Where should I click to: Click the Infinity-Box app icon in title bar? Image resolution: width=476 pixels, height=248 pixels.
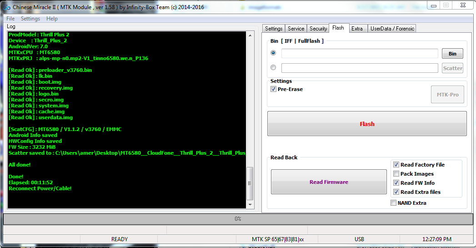pyautogui.click(x=7, y=7)
